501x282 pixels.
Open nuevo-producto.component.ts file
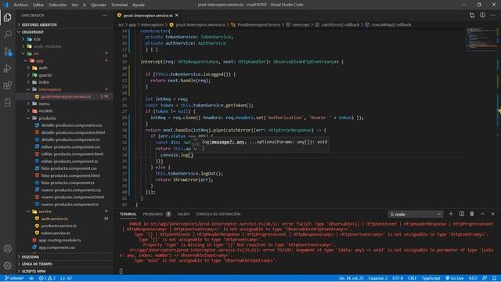(70, 204)
